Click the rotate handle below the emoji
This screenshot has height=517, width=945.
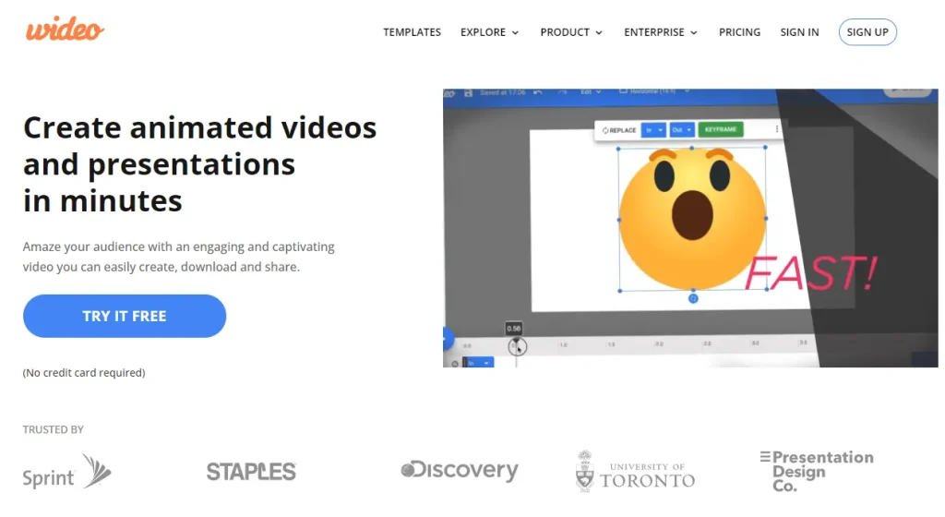pyautogui.click(x=693, y=298)
